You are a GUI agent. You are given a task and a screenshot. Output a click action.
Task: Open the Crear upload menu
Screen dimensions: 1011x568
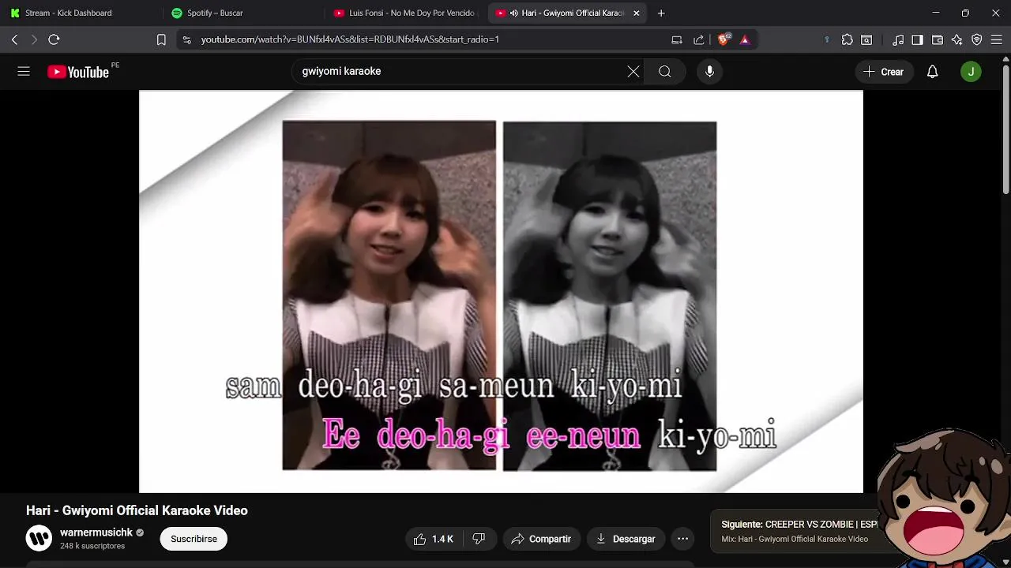tap(884, 72)
